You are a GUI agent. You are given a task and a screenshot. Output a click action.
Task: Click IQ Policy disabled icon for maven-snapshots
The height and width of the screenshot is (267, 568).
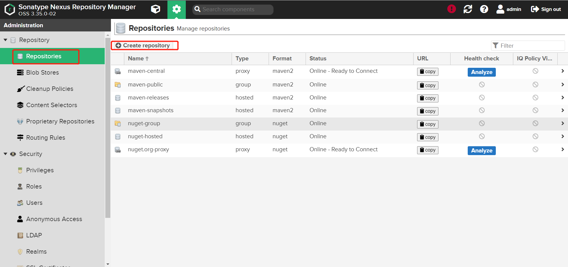[x=535, y=110]
